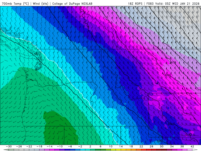Viewport: 201px width, 151px height.
Task: Click the -14 value on the temperature scale
Action: coord(49,146)
